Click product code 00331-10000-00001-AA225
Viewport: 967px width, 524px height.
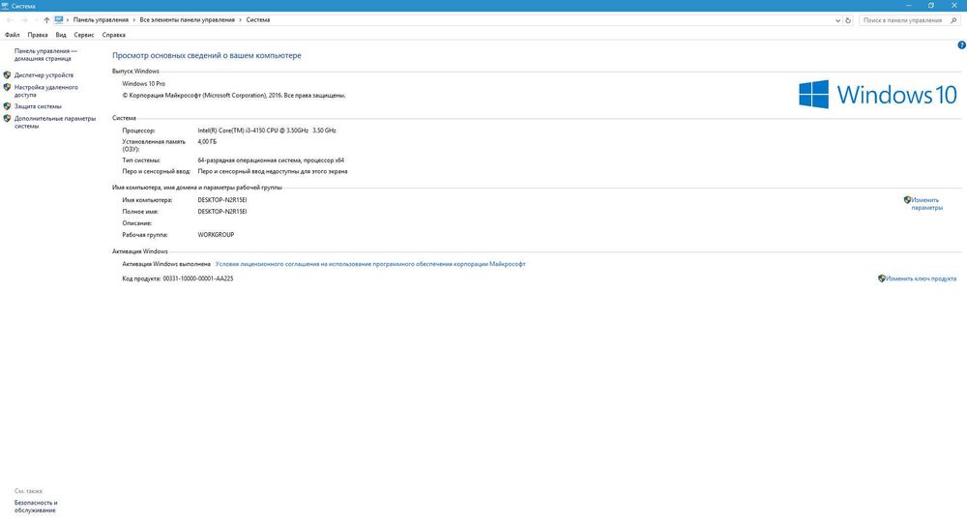(x=198, y=278)
